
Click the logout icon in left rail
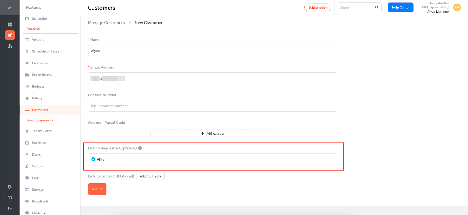[10, 208]
